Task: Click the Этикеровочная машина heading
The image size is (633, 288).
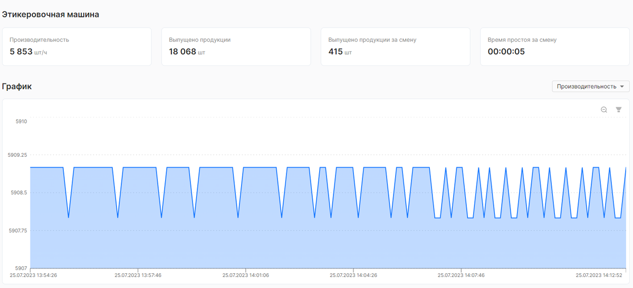Action: (51, 14)
